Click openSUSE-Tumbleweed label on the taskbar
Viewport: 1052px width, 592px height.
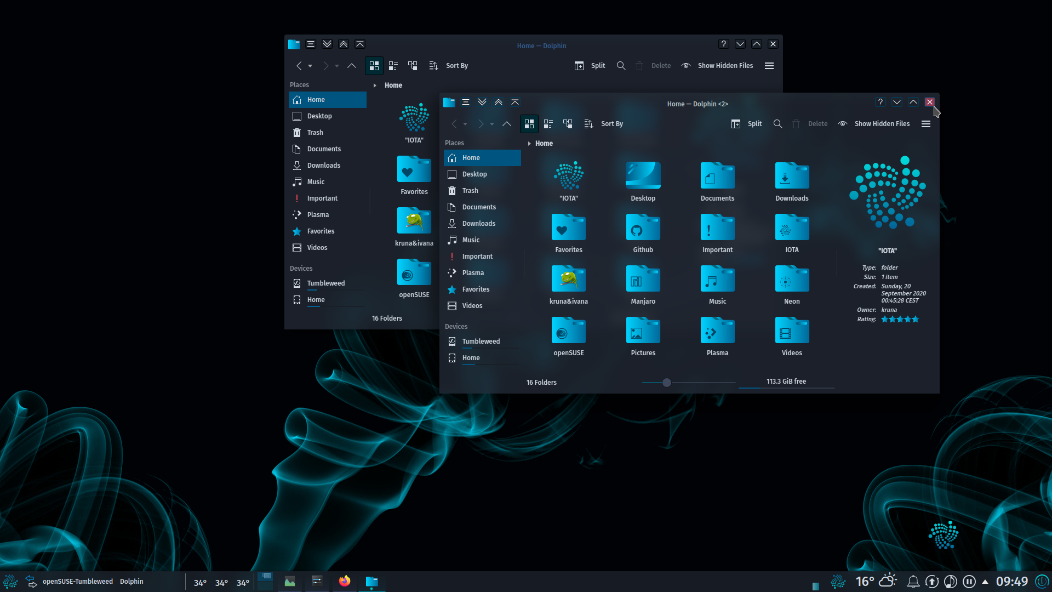point(78,582)
